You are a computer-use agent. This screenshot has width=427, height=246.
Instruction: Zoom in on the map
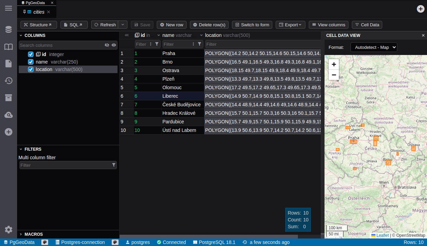point(334,64)
